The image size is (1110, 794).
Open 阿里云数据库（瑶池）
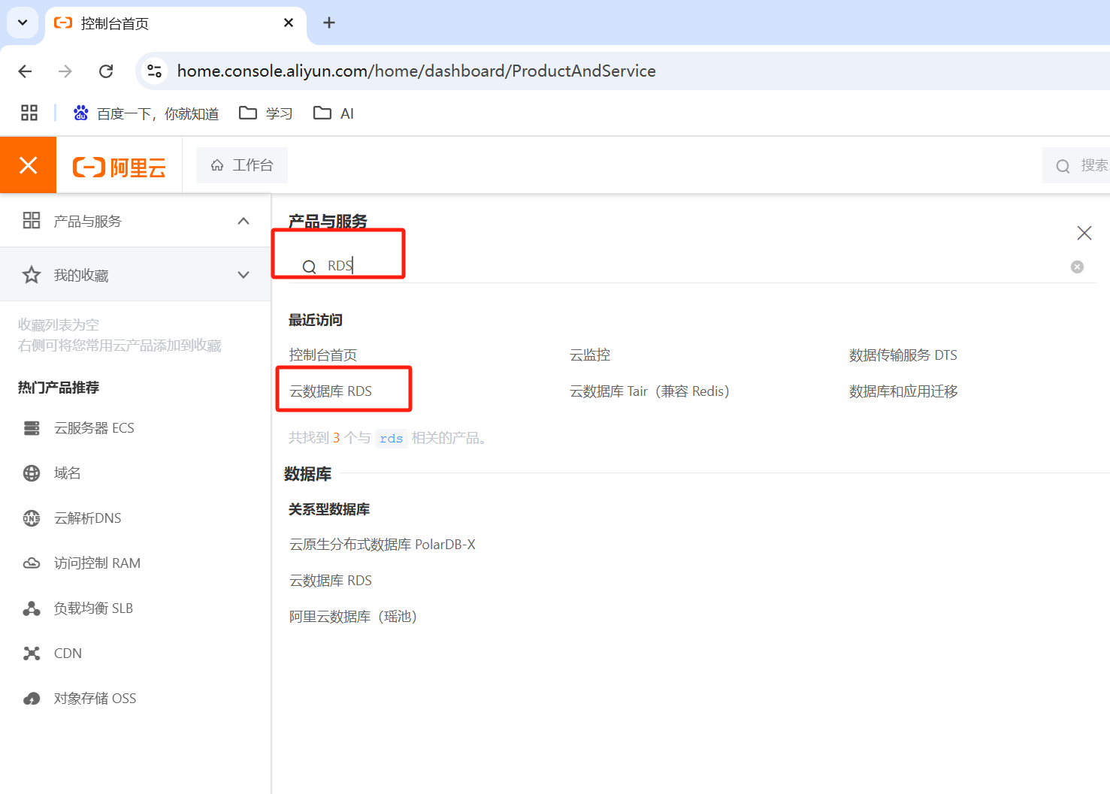353,617
